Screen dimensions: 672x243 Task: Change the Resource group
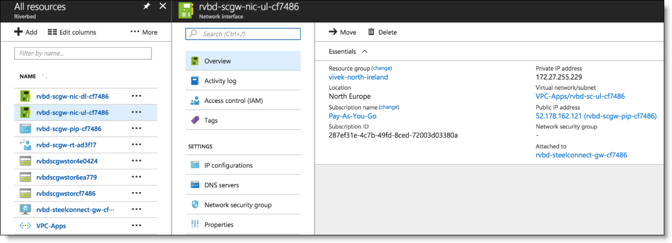(x=382, y=68)
